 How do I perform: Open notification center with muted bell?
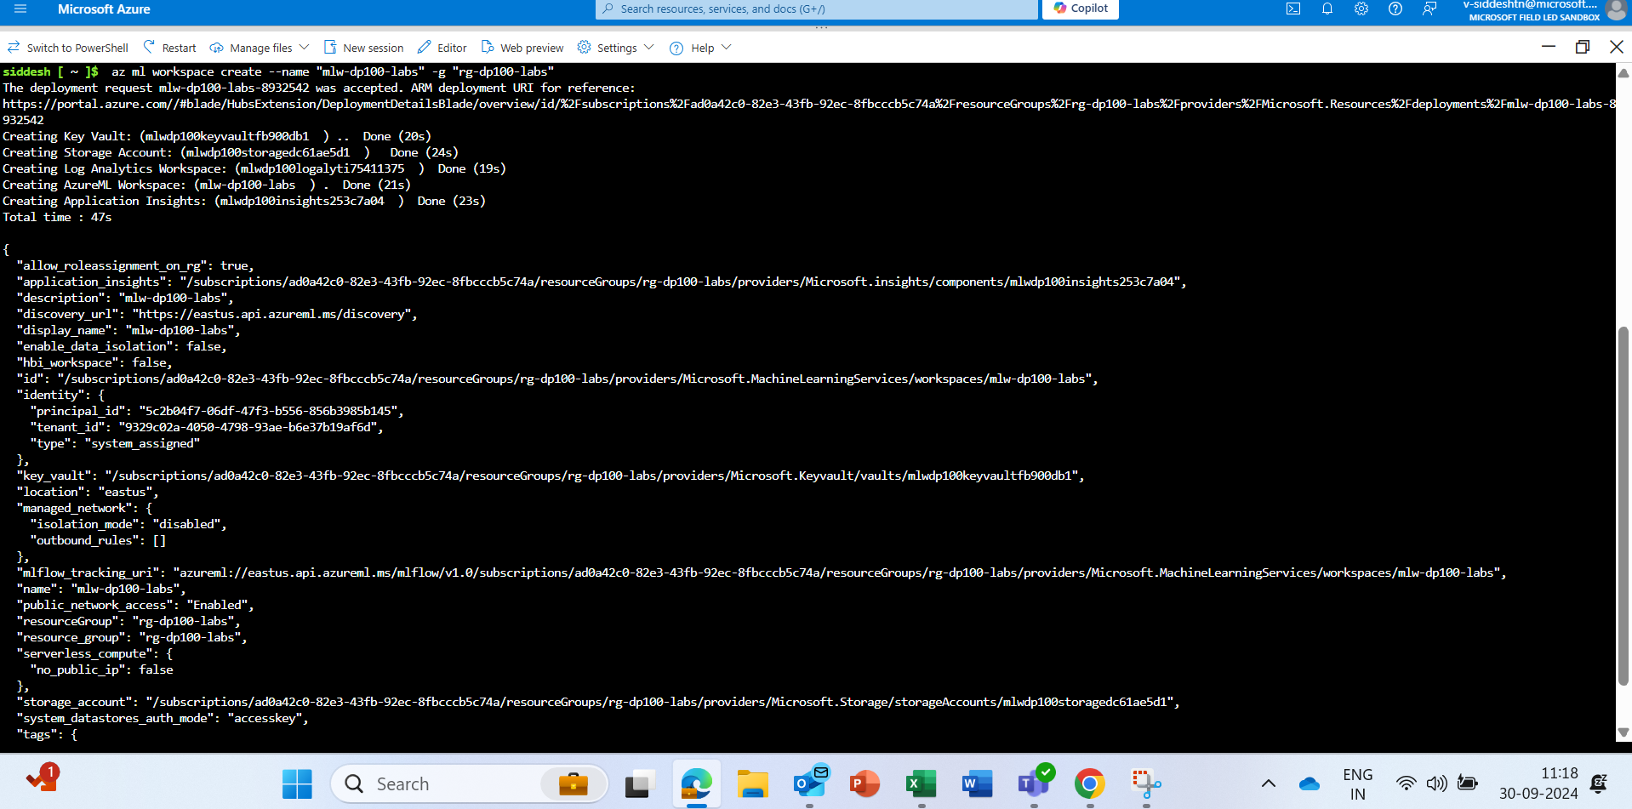(1600, 783)
